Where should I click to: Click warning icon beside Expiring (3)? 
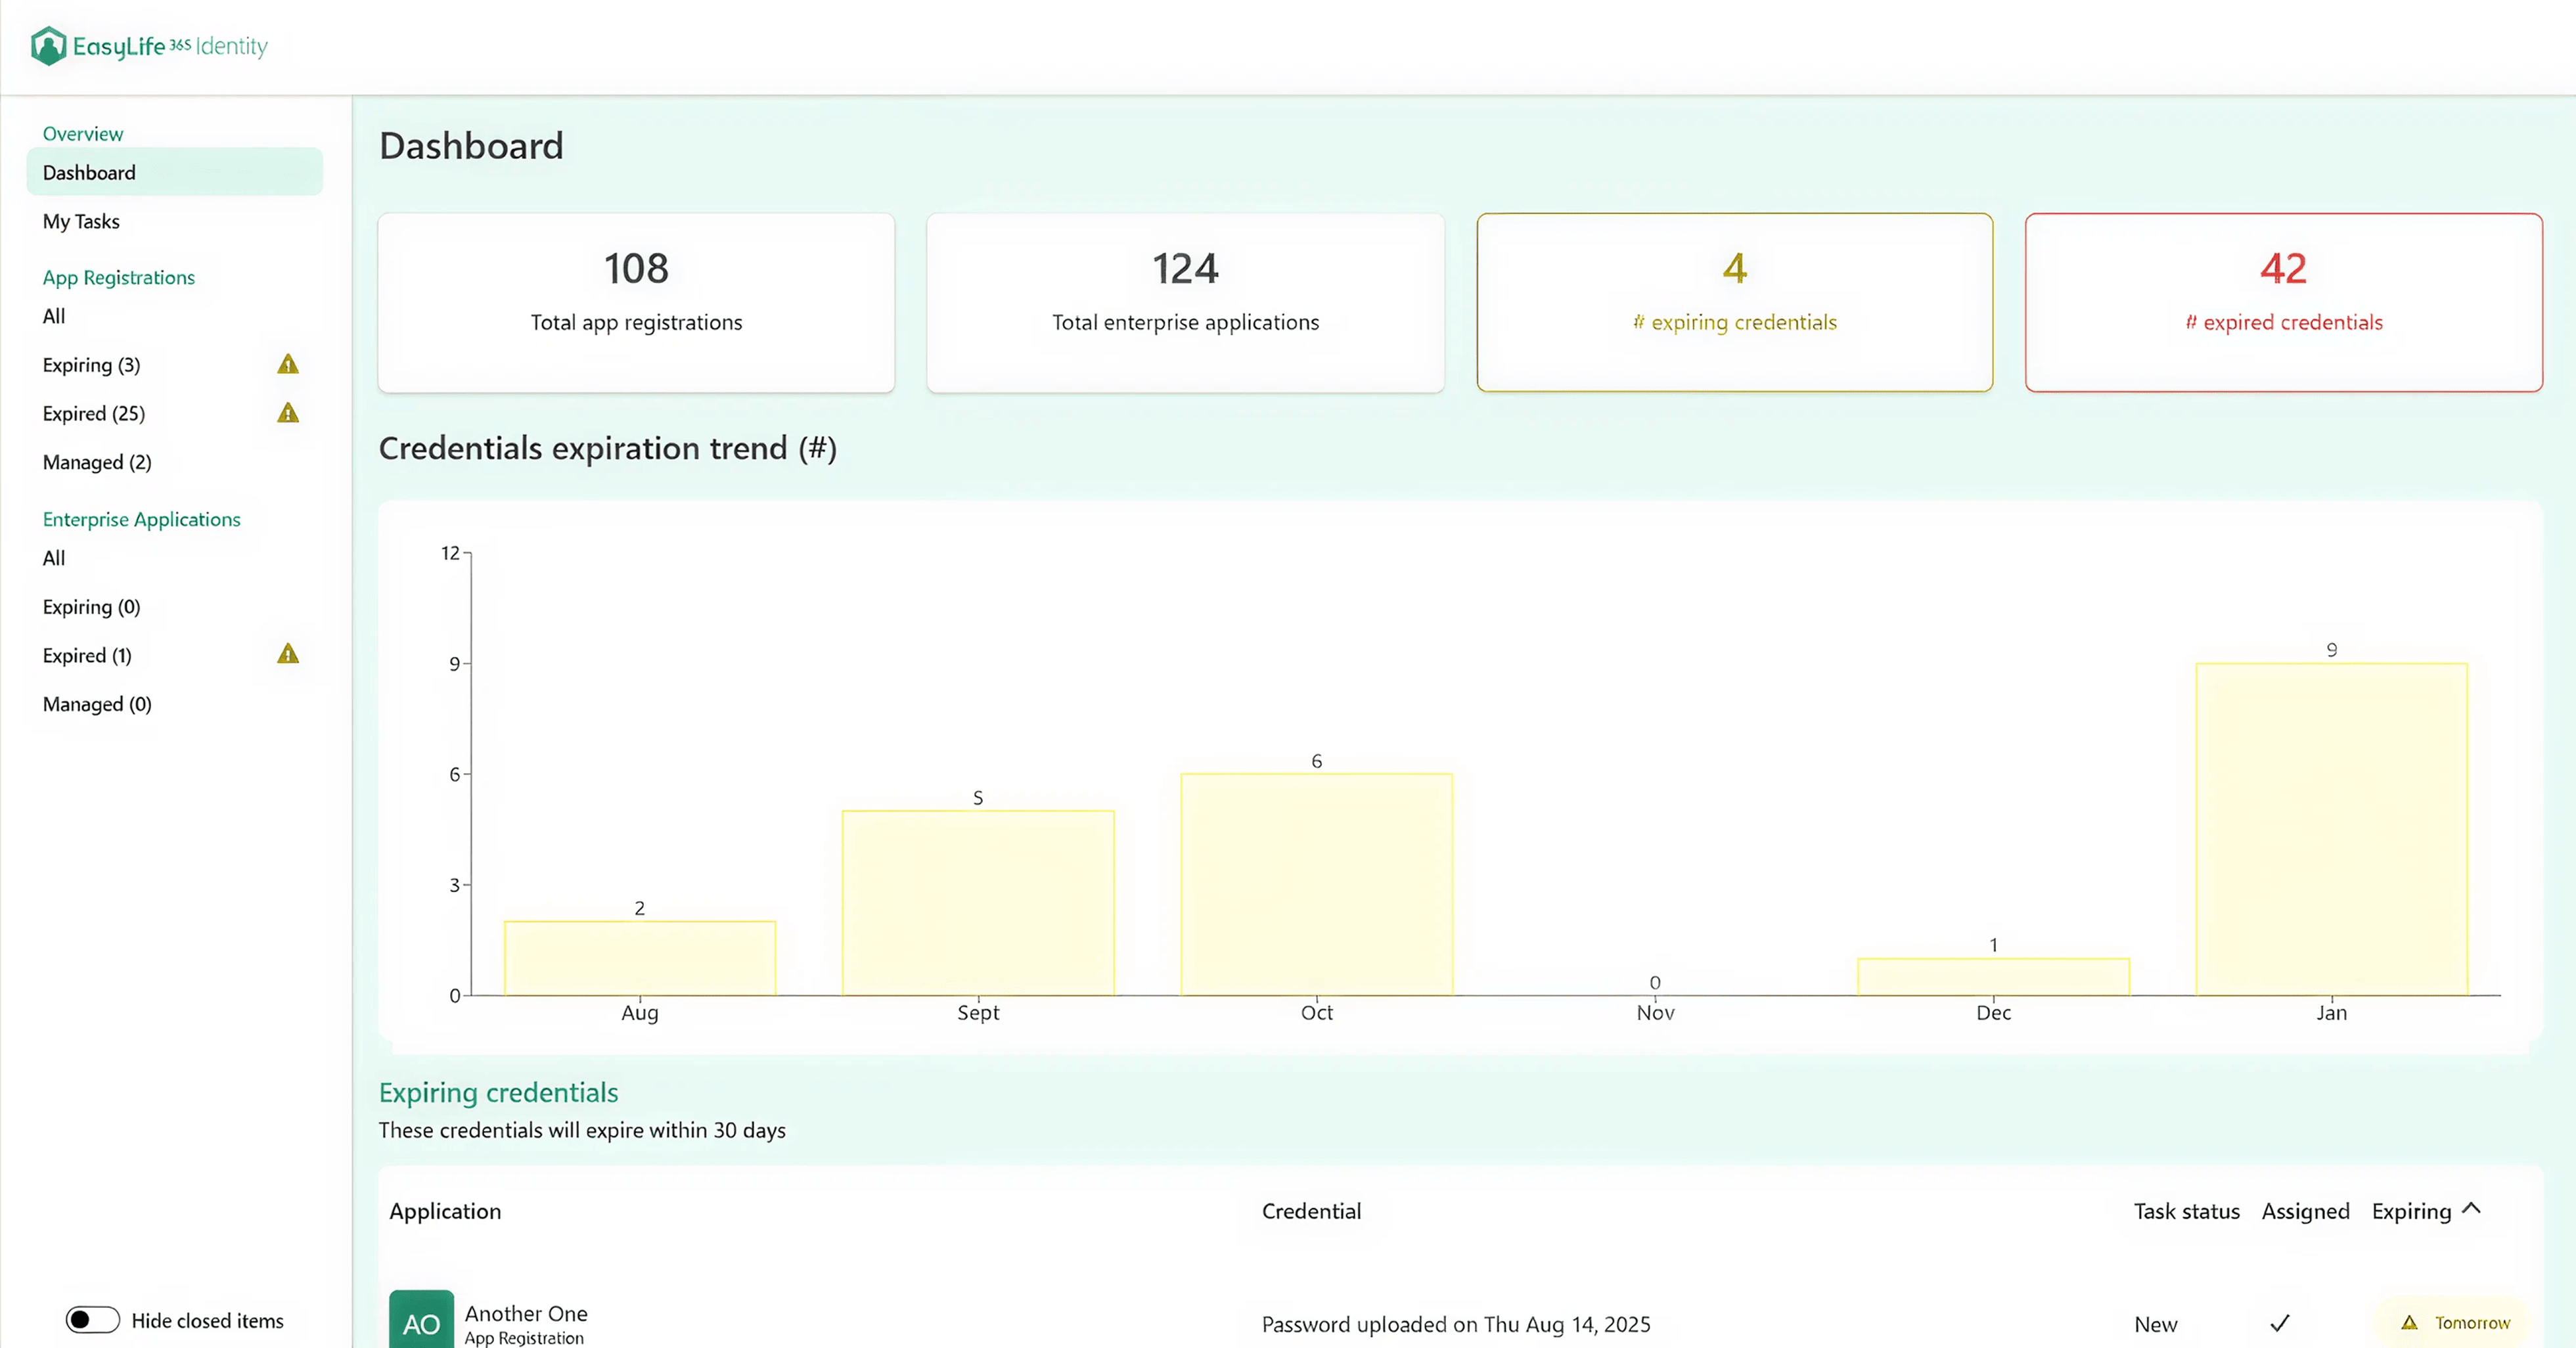pos(288,364)
